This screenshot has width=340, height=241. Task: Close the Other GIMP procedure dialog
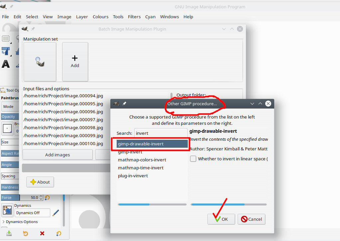click(x=268, y=104)
